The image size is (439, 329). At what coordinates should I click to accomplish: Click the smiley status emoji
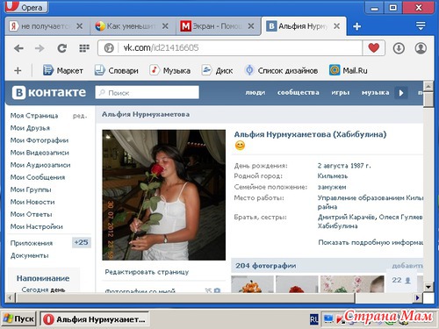click(x=240, y=146)
